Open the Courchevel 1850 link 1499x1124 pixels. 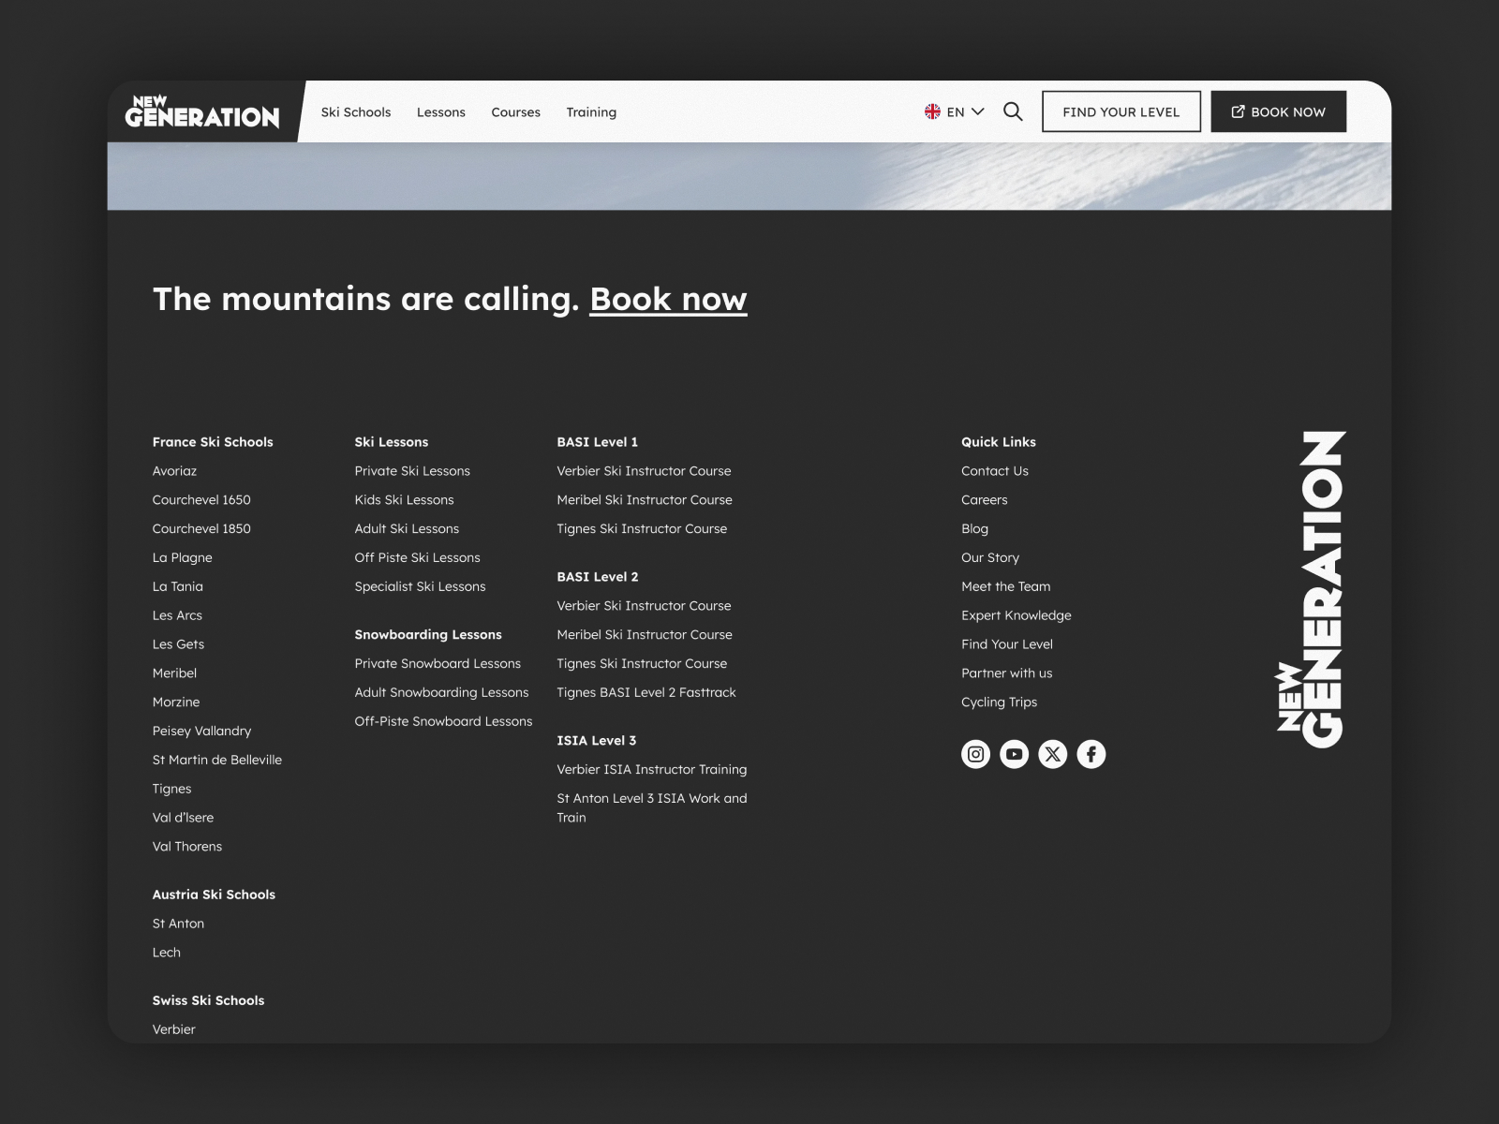tap(201, 529)
